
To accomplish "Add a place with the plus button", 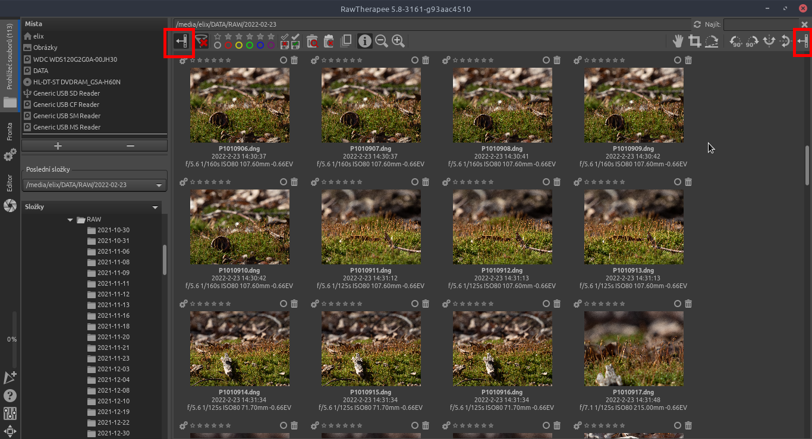I will click(58, 146).
